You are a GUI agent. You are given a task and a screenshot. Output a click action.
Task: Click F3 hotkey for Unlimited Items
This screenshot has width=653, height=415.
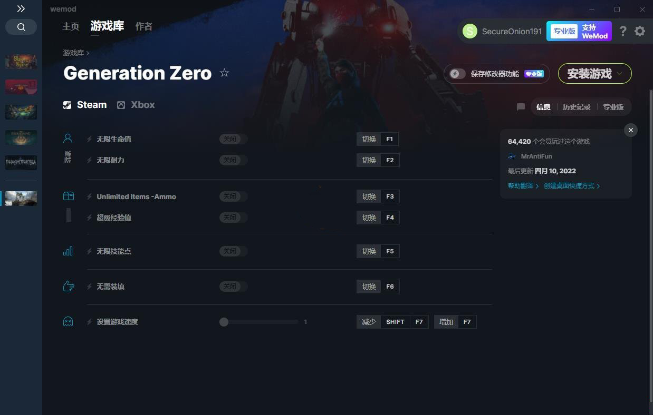pos(390,196)
